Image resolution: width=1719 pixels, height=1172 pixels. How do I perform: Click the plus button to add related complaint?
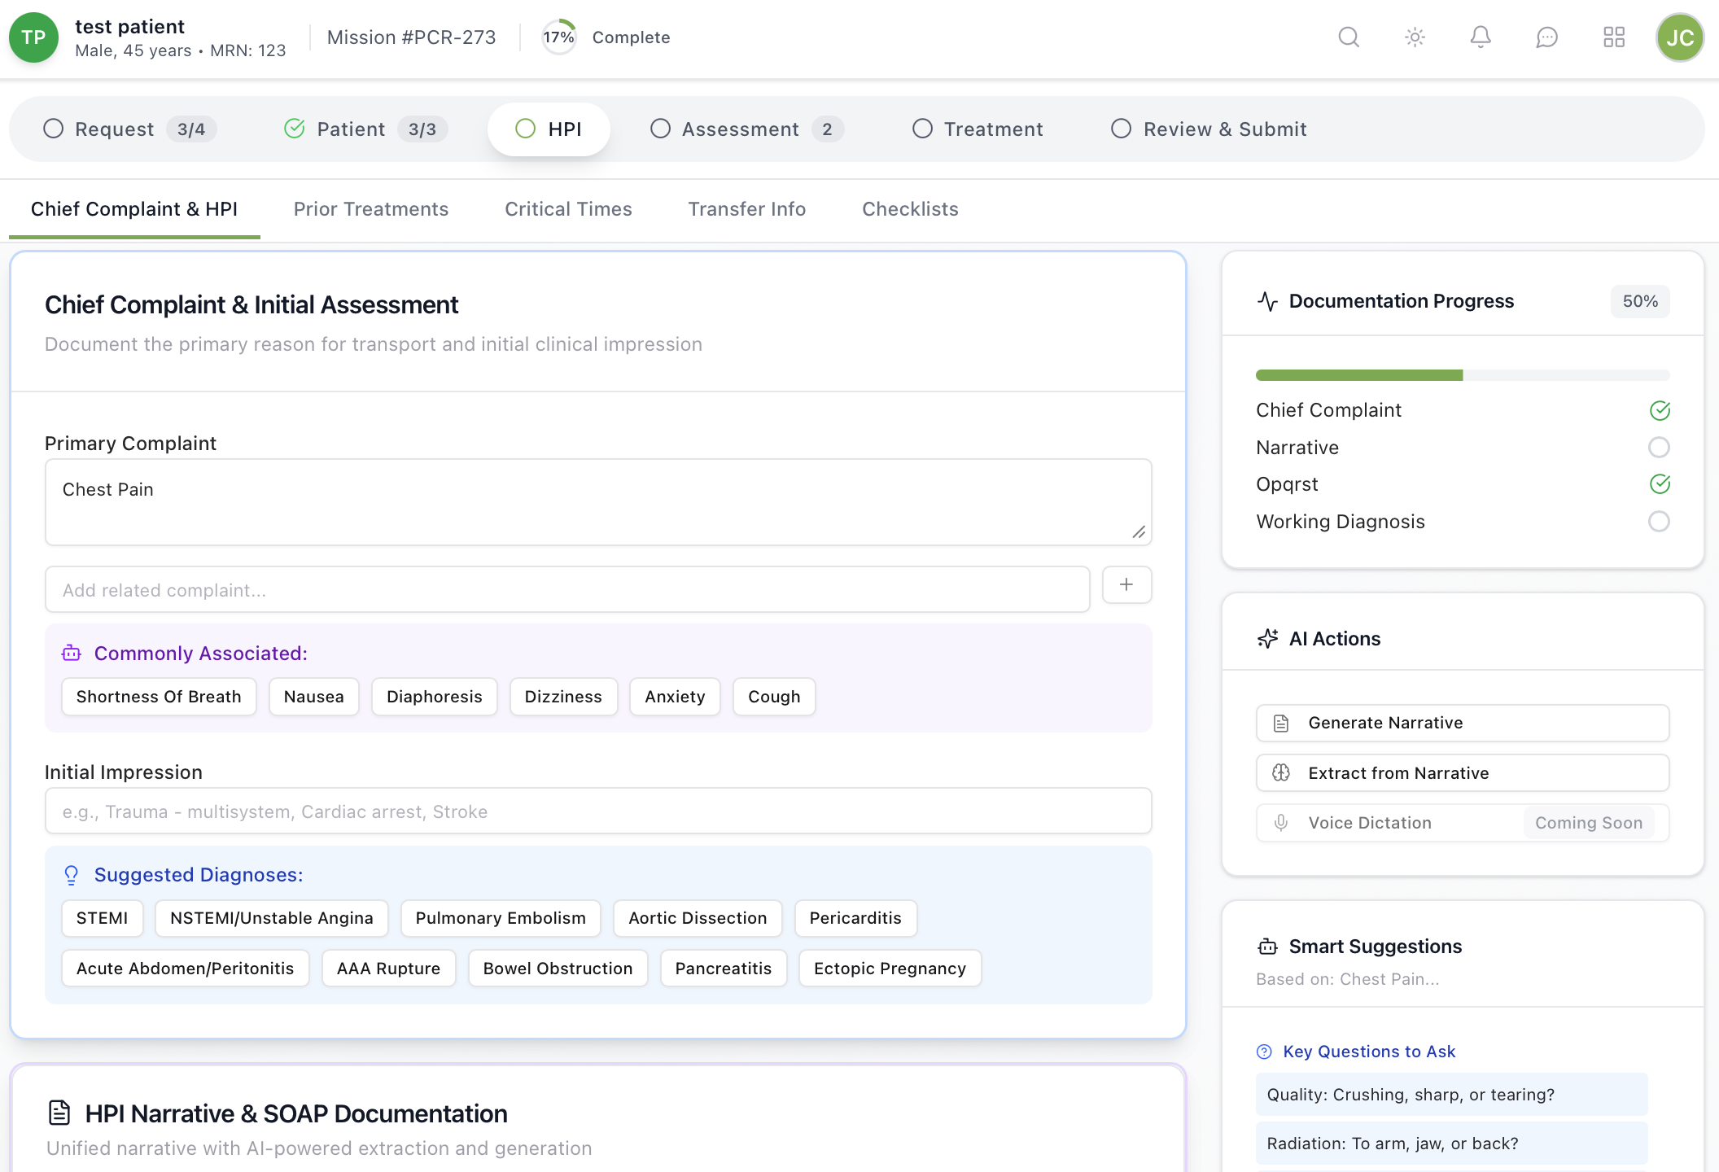(x=1126, y=585)
